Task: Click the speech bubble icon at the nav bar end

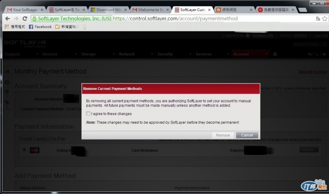Action: [x=324, y=54]
